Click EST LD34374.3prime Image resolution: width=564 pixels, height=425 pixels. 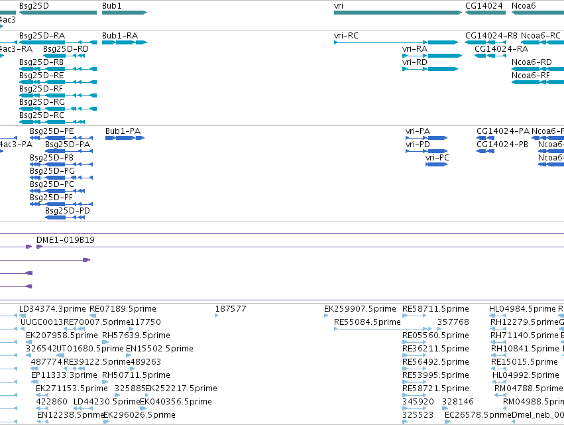(x=23, y=316)
